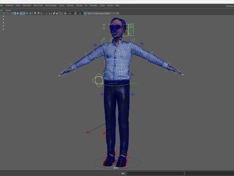Open the Generate menu
Viewport: 234px width, 176px height.
point(94,5)
